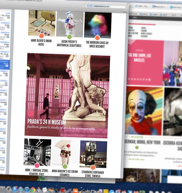Image resolution: width=182 pixels, height=193 pixels.
Task: Click orange dot under Starbucks image
Action: coord(93,167)
